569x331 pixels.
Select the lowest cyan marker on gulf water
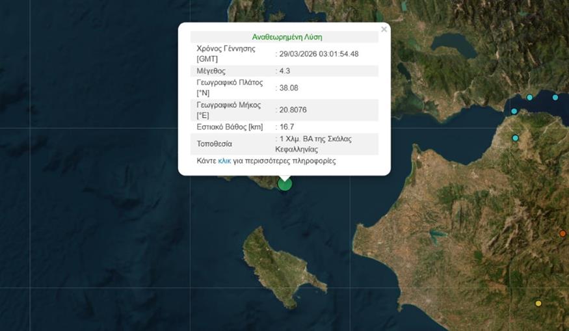514,111
